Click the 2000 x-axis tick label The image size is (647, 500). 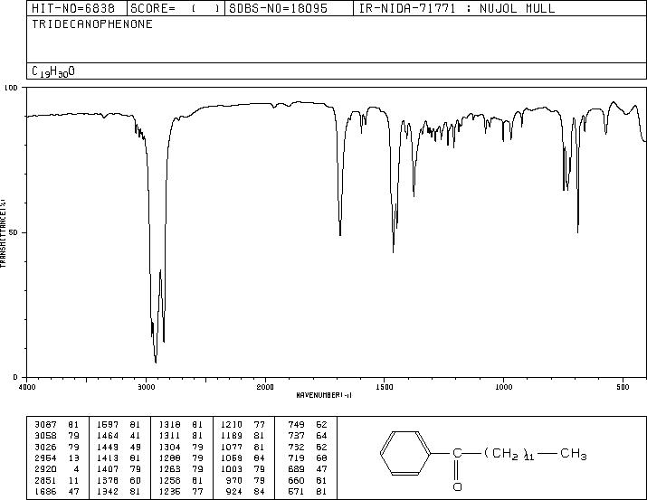coord(265,387)
